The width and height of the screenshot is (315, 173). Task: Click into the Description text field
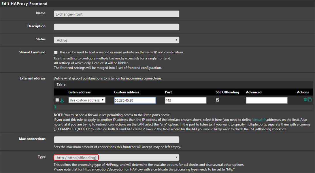(x=116, y=27)
